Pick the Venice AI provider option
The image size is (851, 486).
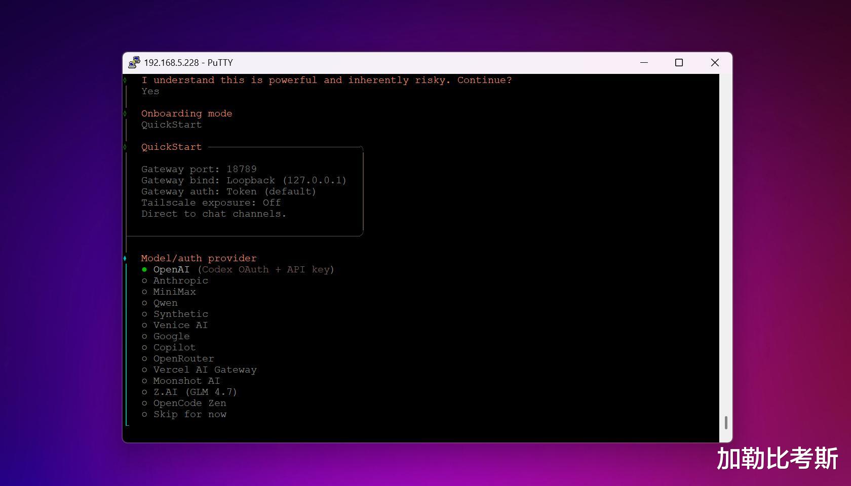click(175, 325)
